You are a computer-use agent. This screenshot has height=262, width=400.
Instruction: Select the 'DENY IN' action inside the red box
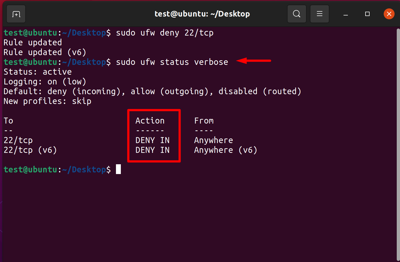(152, 140)
